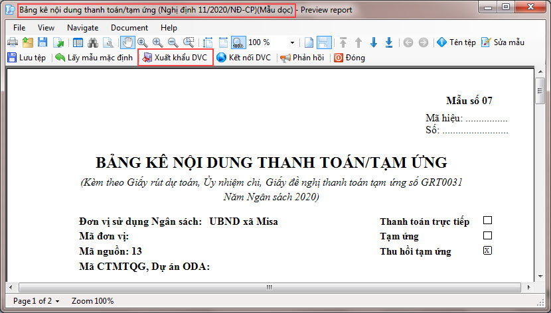This screenshot has width=551, height=313.
Task: Maximize the Preview report window
Action: tap(506, 7)
